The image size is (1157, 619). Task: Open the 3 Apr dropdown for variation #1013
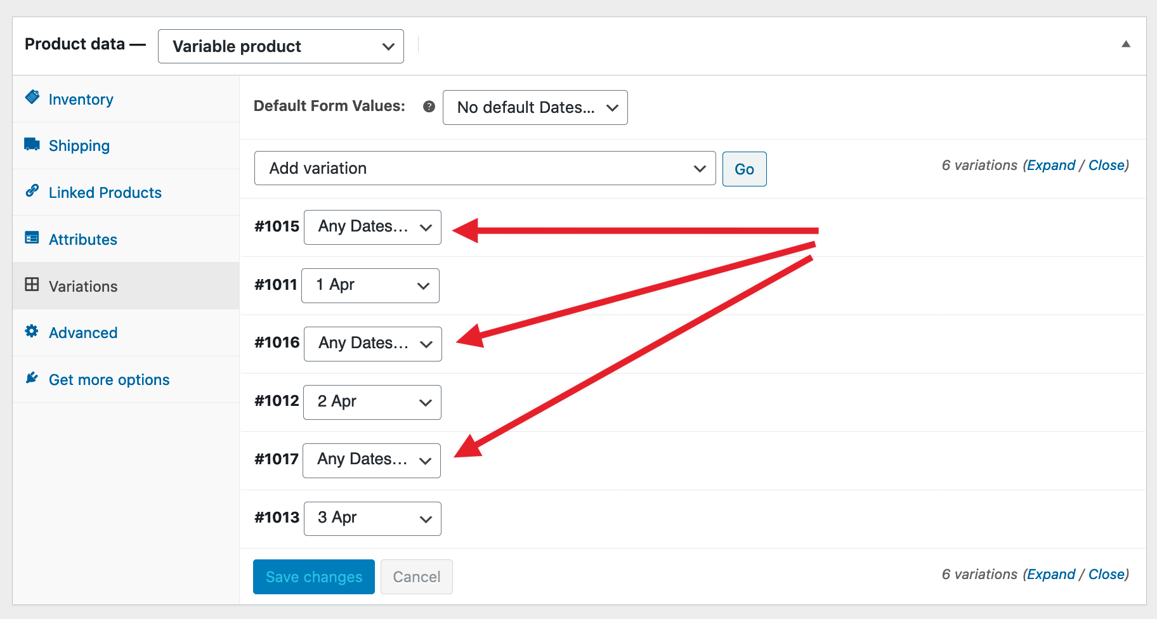[x=372, y=518]
